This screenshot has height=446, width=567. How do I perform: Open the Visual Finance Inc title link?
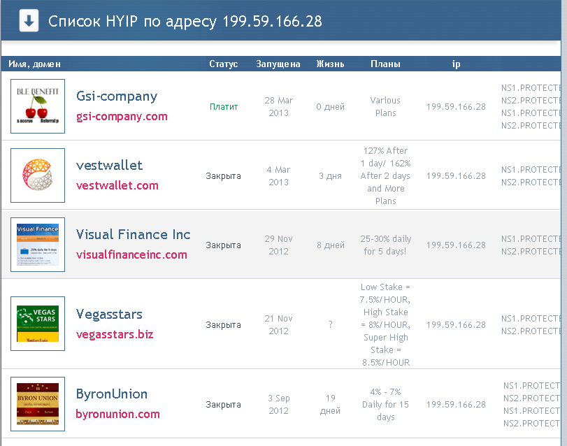click(133, 235)
